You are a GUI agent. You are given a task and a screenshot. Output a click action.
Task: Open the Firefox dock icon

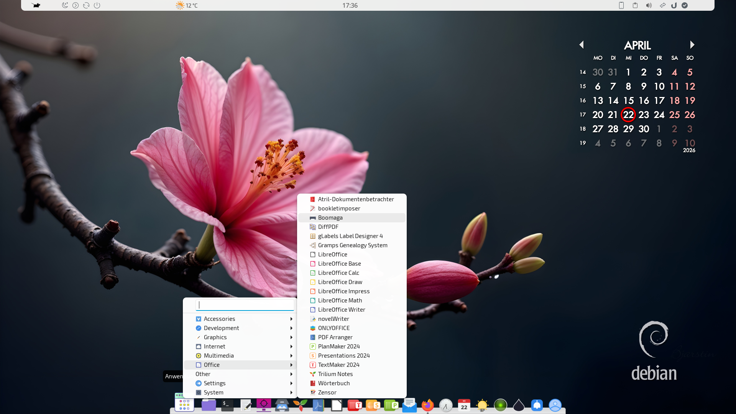click(427, 405)
